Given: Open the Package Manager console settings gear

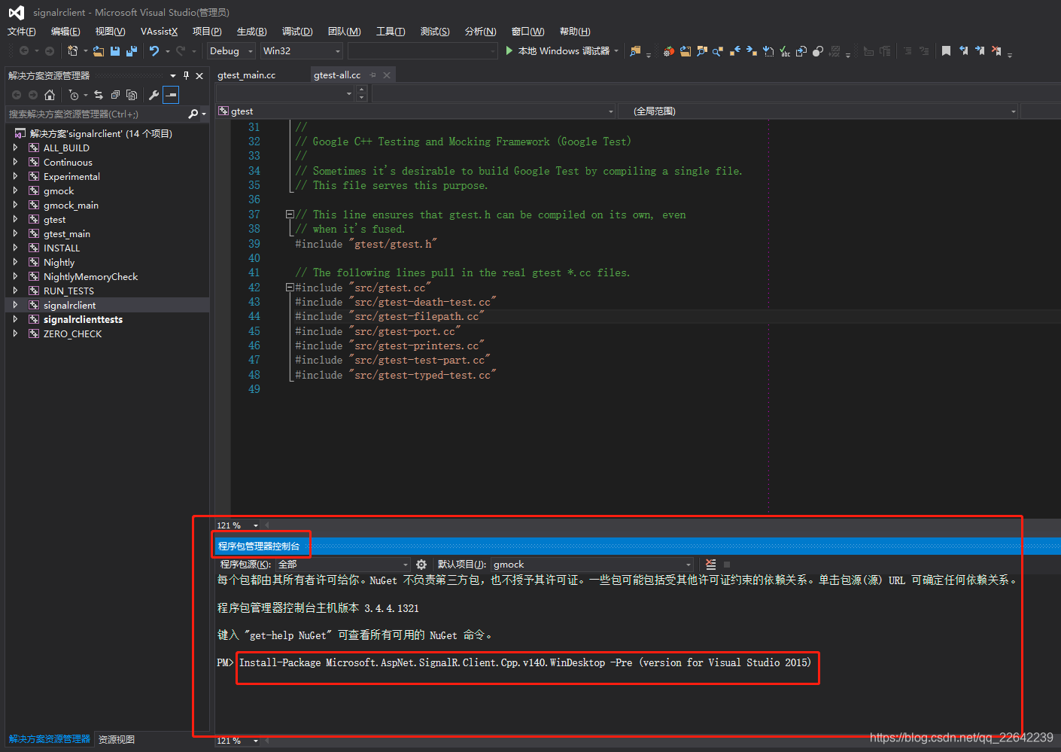Looking at the screenshot, I should (x=421, y=564).
